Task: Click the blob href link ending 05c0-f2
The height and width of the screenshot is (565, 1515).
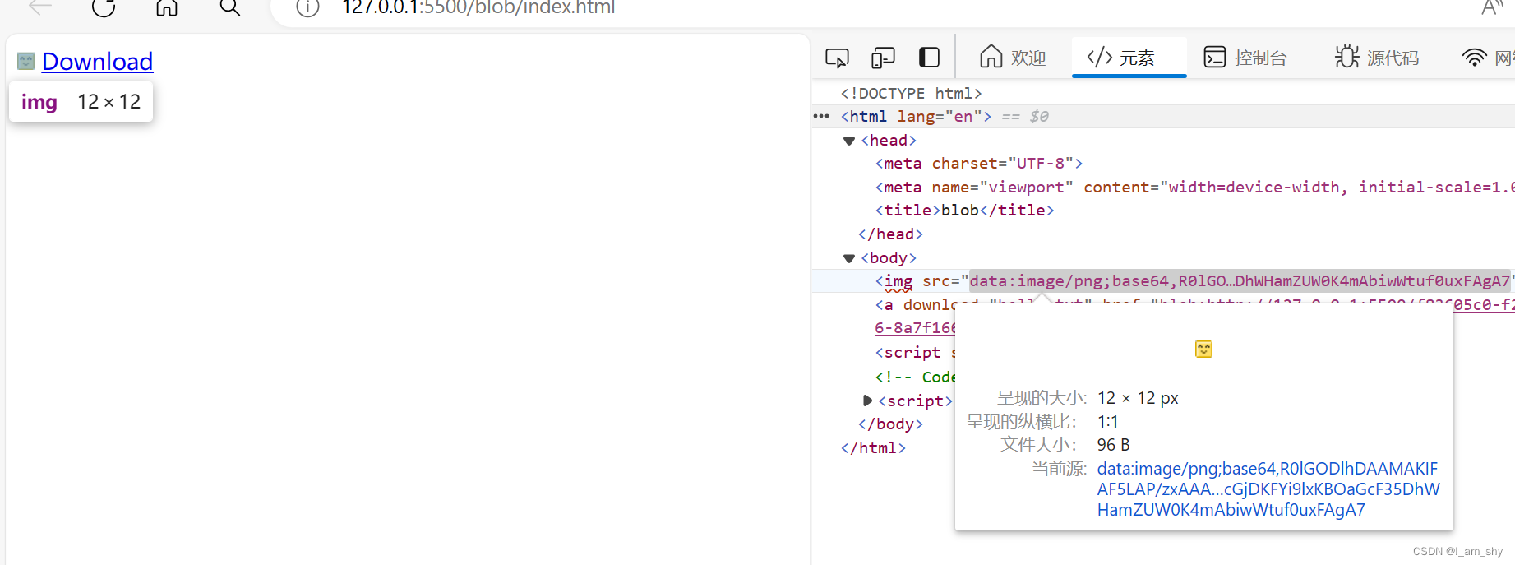Action: coord(1484,305)
